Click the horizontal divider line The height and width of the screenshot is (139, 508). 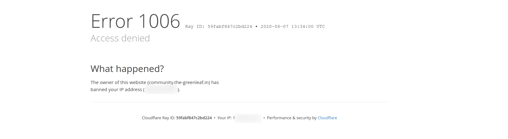[239, 102]
